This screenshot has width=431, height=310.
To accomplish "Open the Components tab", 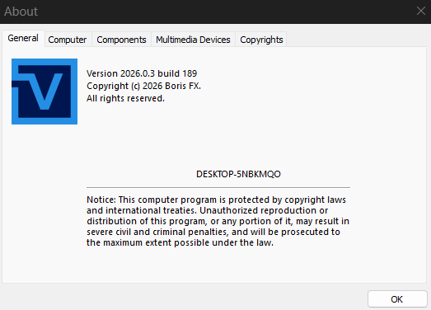I will pos(121,40).
